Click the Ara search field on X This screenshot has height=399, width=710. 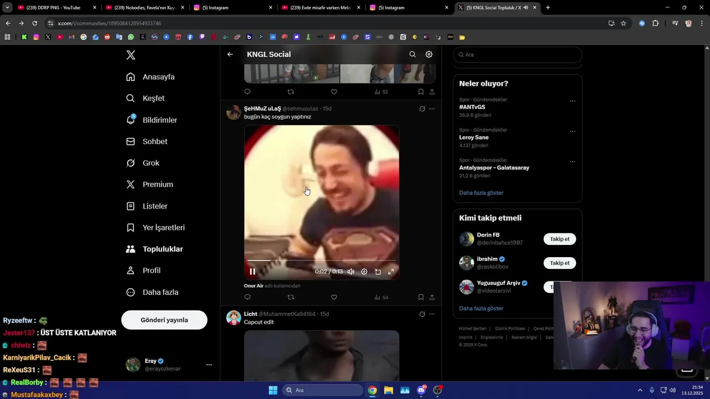click(x=518, y=55)
